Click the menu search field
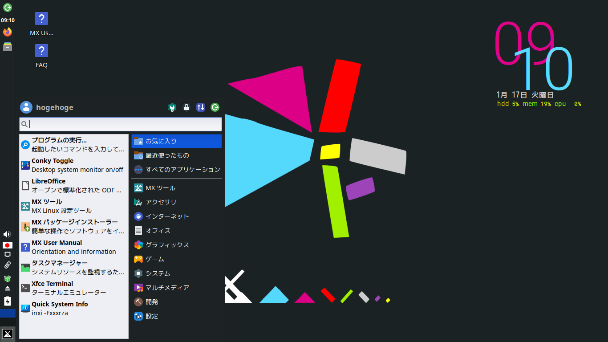Viewport: 608px width, 342px height. point(121,124)
